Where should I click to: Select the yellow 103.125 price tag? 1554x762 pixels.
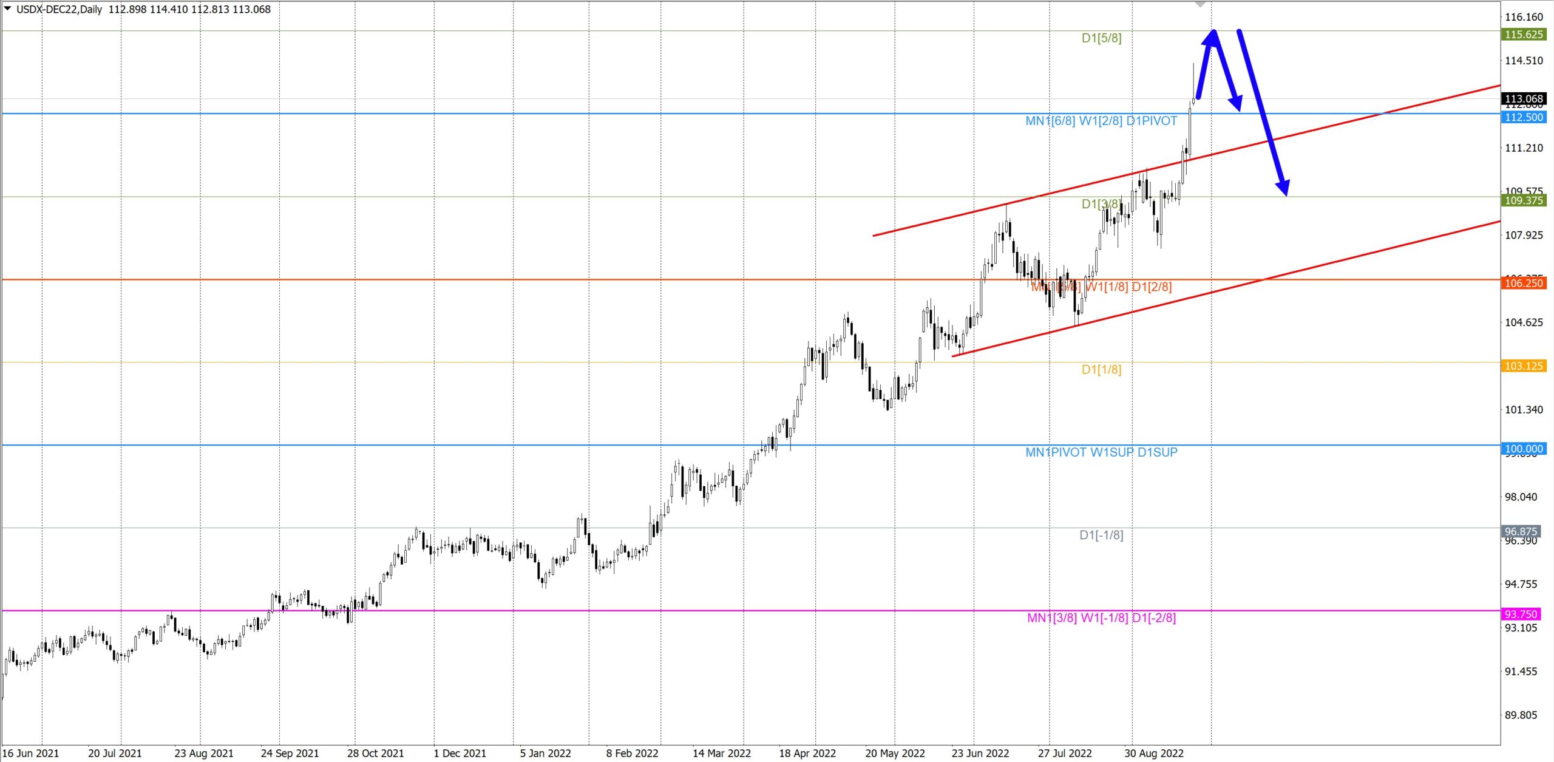[x=1523, y=366]
